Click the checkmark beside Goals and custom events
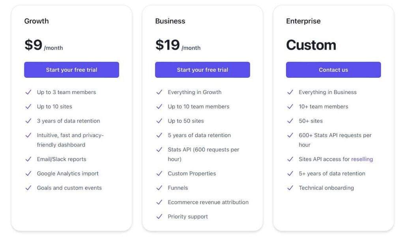The height and width of the screenshot is (238, 404). pyautogui.click(x=28, y=188)
